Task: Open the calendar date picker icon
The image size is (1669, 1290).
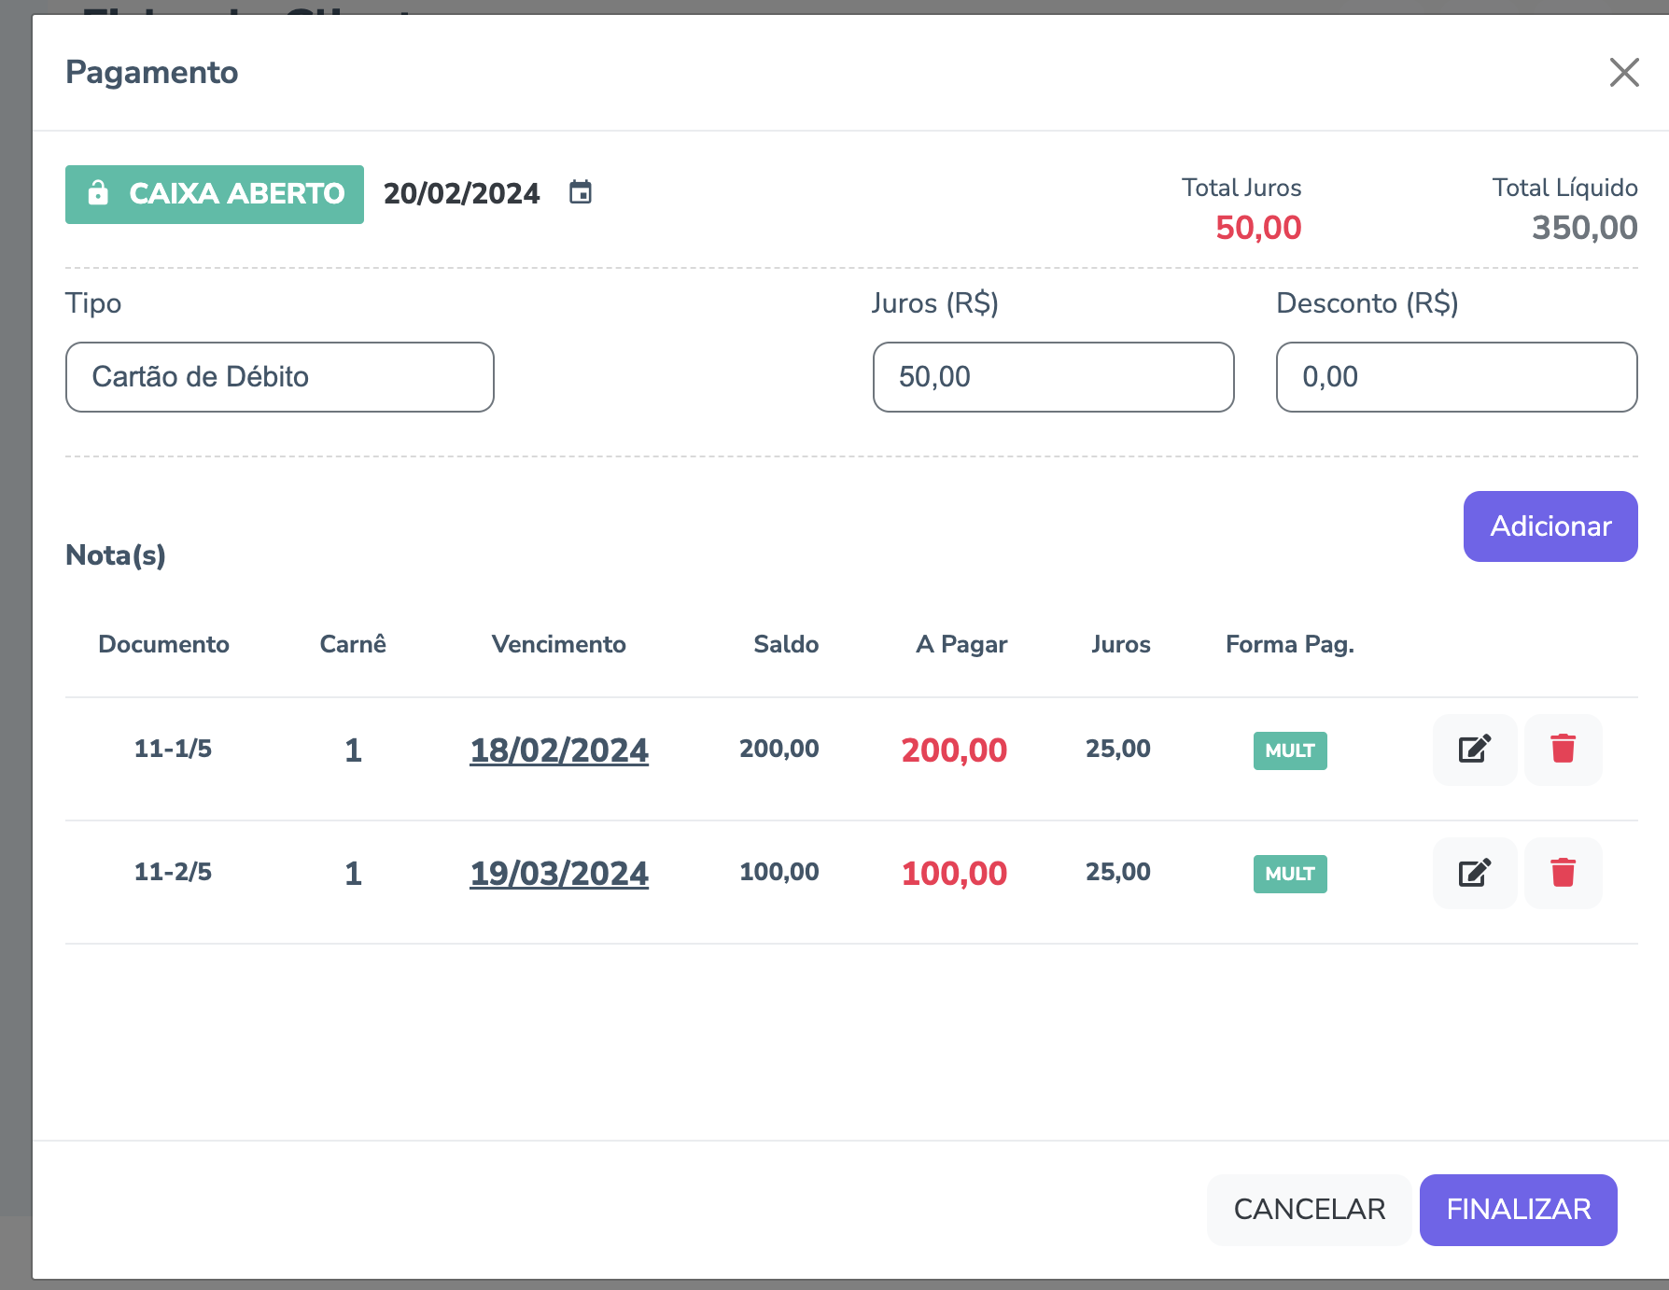Action: 581,192
